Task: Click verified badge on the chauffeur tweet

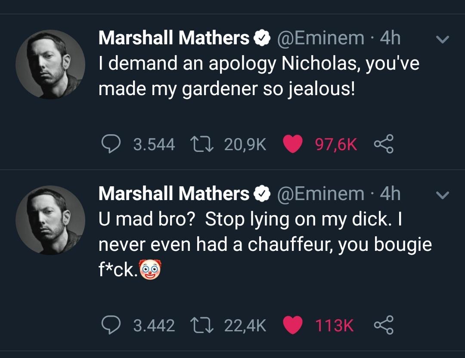Action: coord(261,194)
